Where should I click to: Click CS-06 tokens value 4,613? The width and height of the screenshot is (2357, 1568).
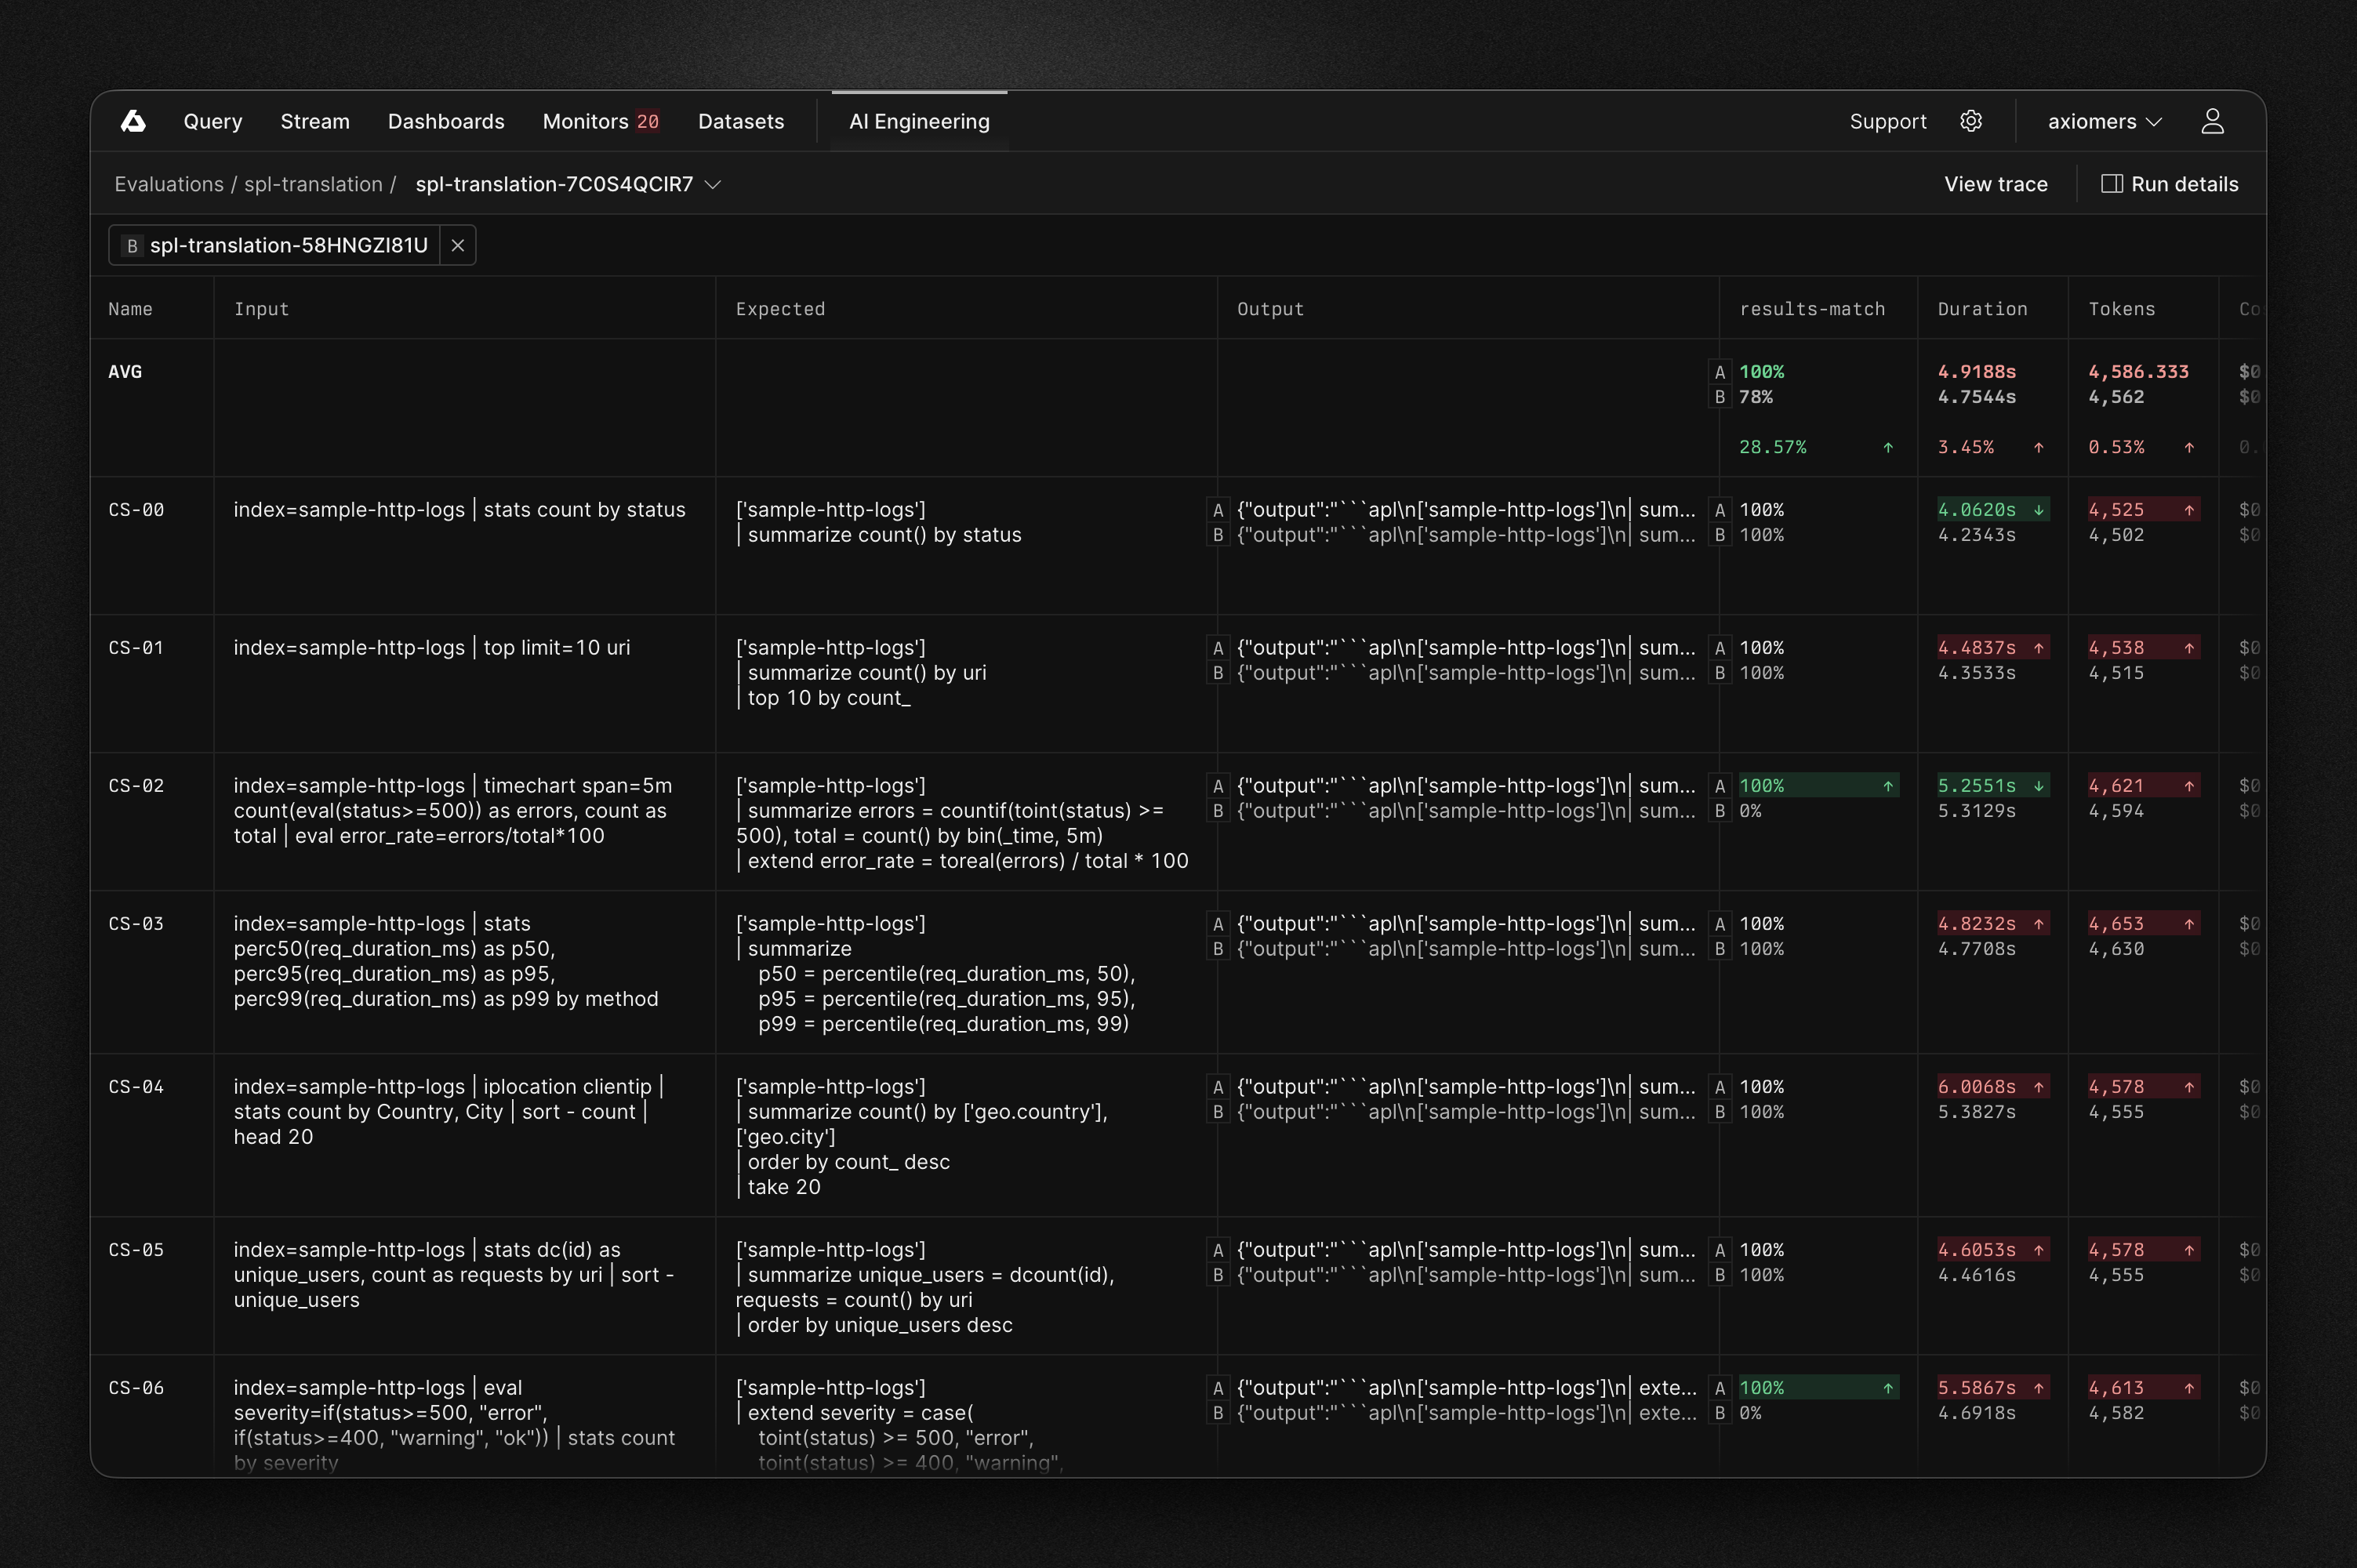tap(2143, 1387)
